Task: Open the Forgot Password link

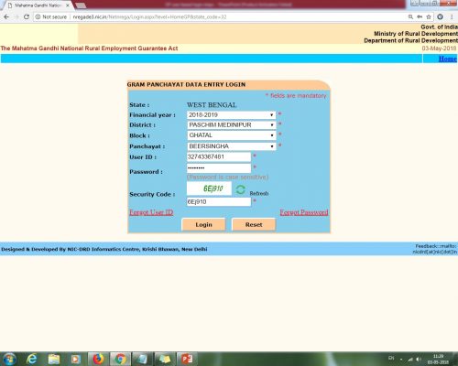Action: (304, 212)
